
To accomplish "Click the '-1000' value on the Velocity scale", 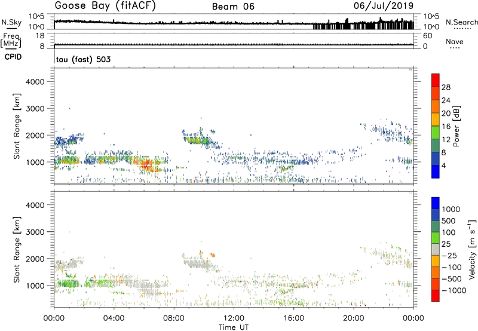I will point(454,290).
